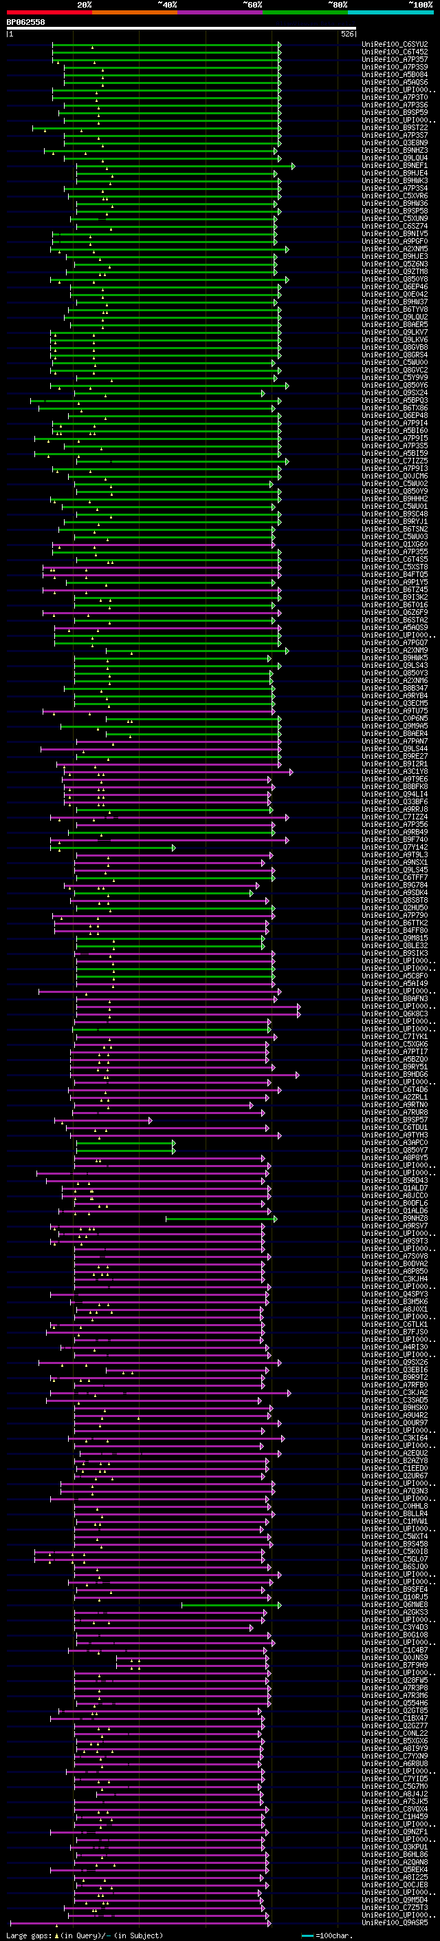Image resolution: width=440 pixels, height=1941 pixels.
Task: Open hit UniRef100_B9NEF1
Action: click(395, 166)
